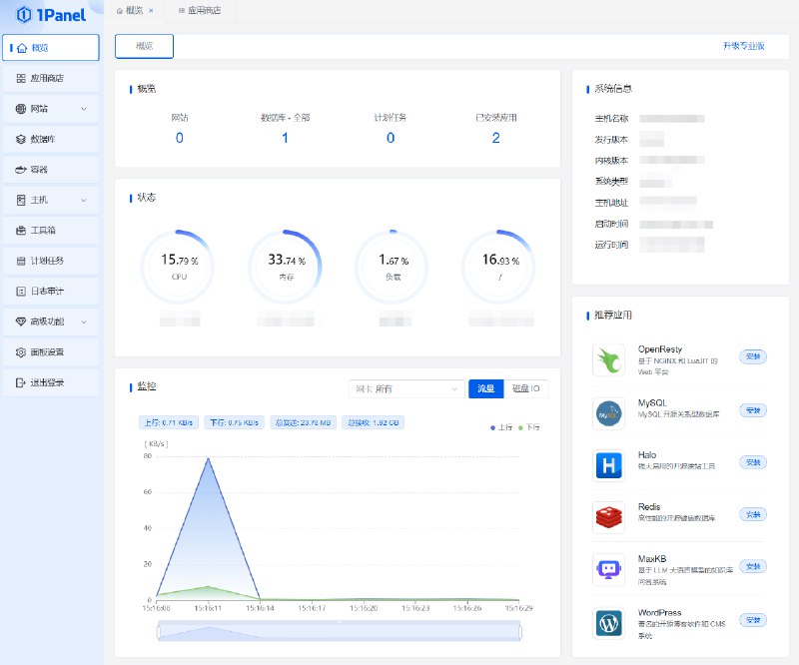Install OpenResty from recommended apps
The width and height of the screenshot is (799, 665).
753,356
